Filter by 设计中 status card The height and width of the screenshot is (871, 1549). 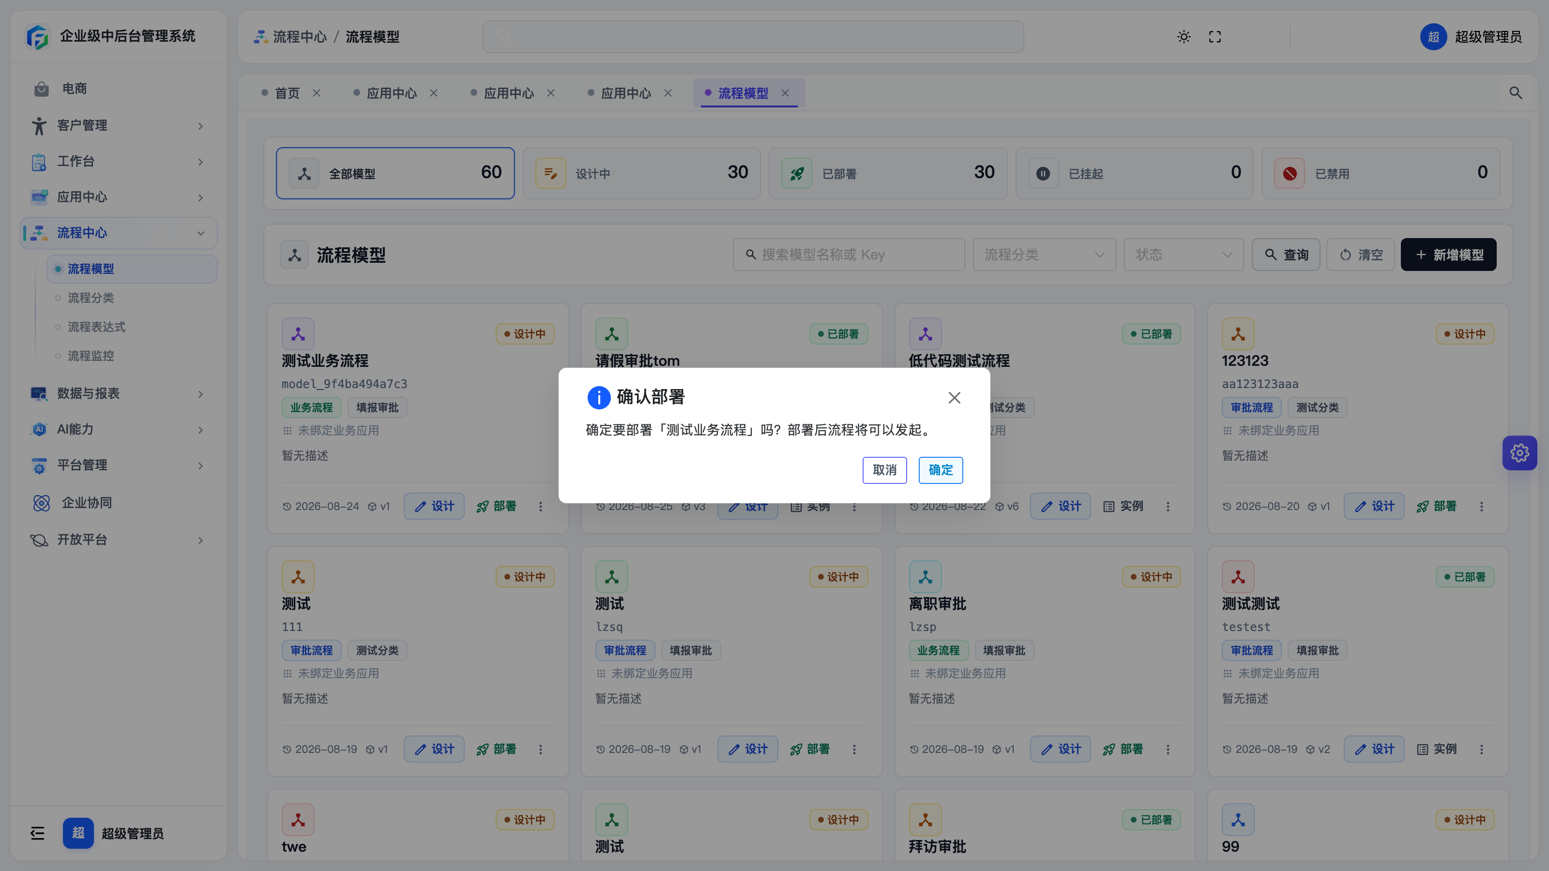[x=641, y=173]
